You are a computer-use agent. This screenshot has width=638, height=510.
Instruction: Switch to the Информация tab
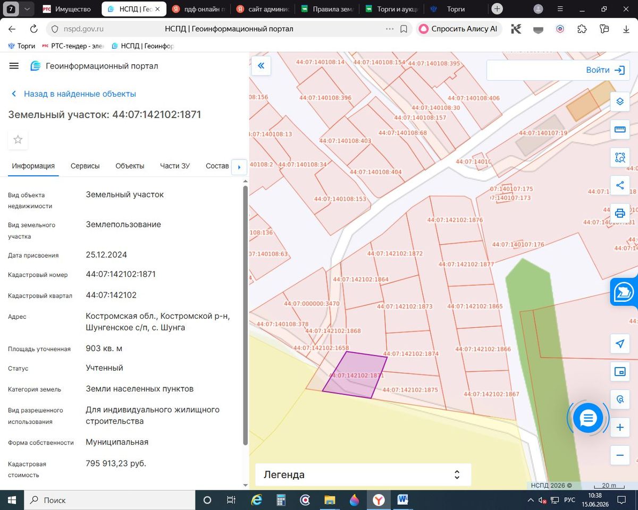point(33,166)
